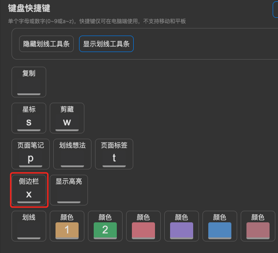Set a shortcut for 显示高亮
Image resolution: width=278 pixels, height=253 pixels.
[x=69, y=195]
